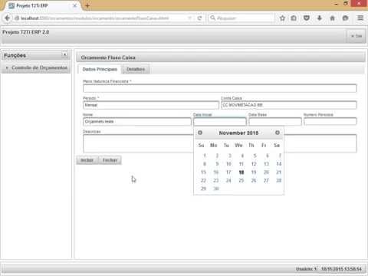
Task: Open the Firefox hamburger menu
Action: coord(360,18)
